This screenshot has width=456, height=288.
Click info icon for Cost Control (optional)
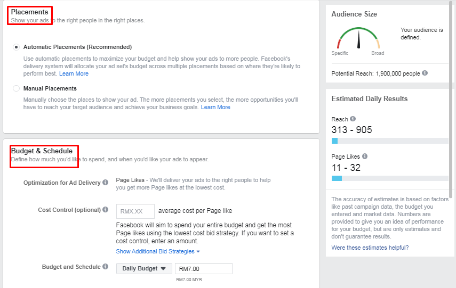click(x=106, y=209)
